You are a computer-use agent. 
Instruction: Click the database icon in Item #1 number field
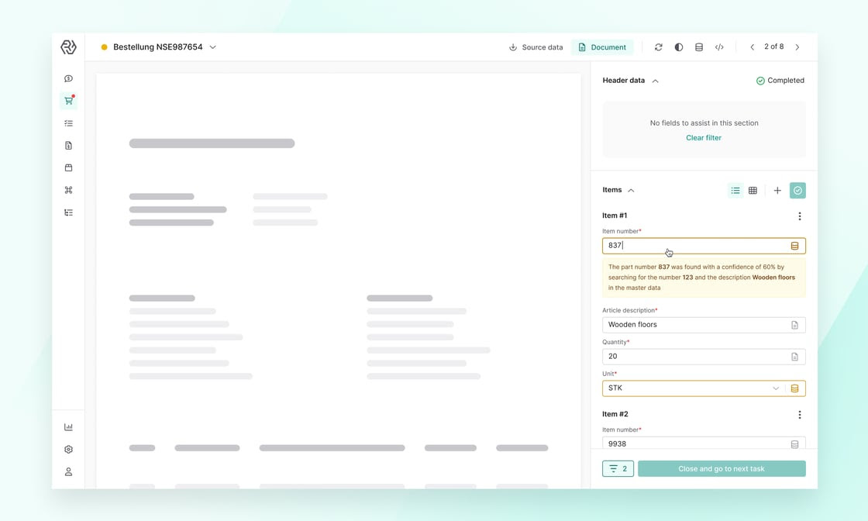point(794,246)
